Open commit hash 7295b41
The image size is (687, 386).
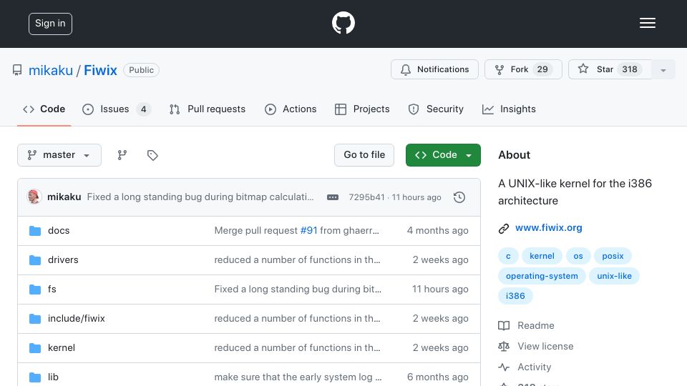click(x=366, y=197)
